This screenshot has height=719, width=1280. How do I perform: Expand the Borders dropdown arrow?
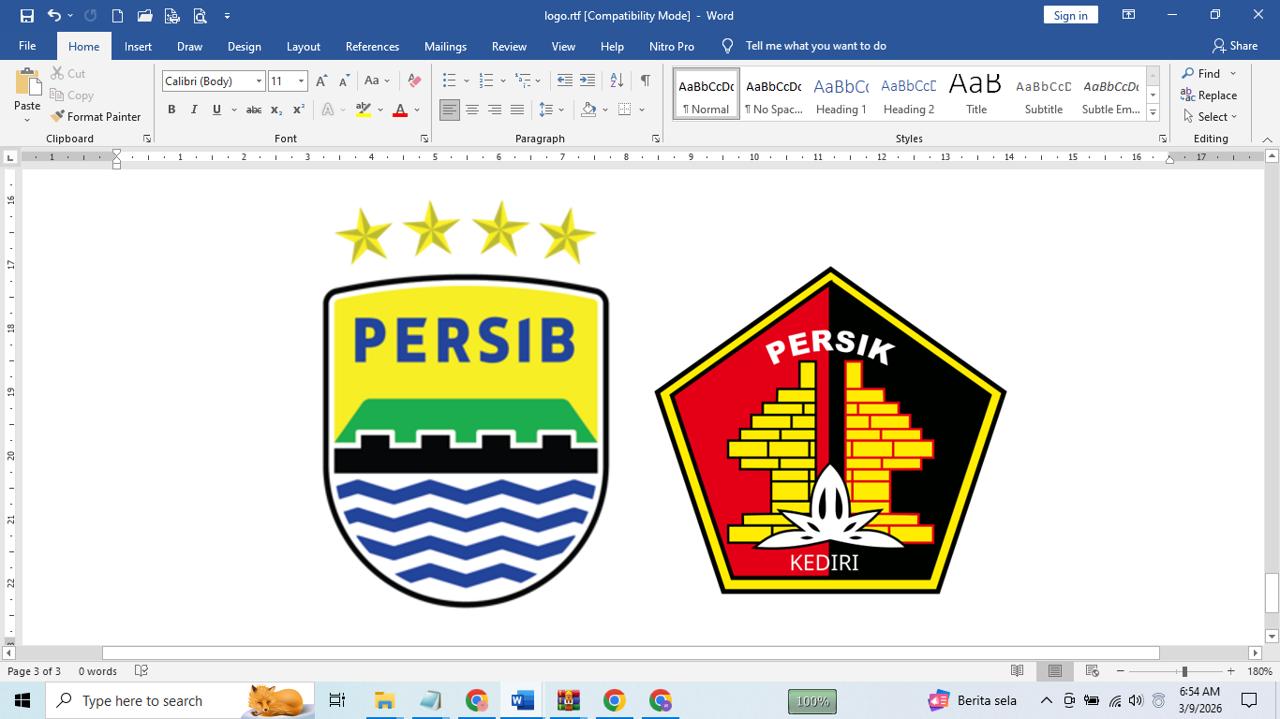[x=642, y=110]
